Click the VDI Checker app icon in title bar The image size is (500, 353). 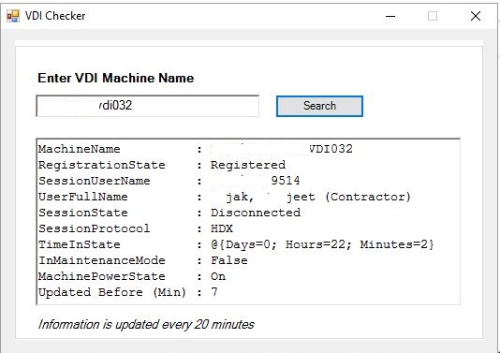click(x=13, y=16)
